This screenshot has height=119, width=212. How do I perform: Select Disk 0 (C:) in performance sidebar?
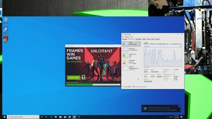132,56
